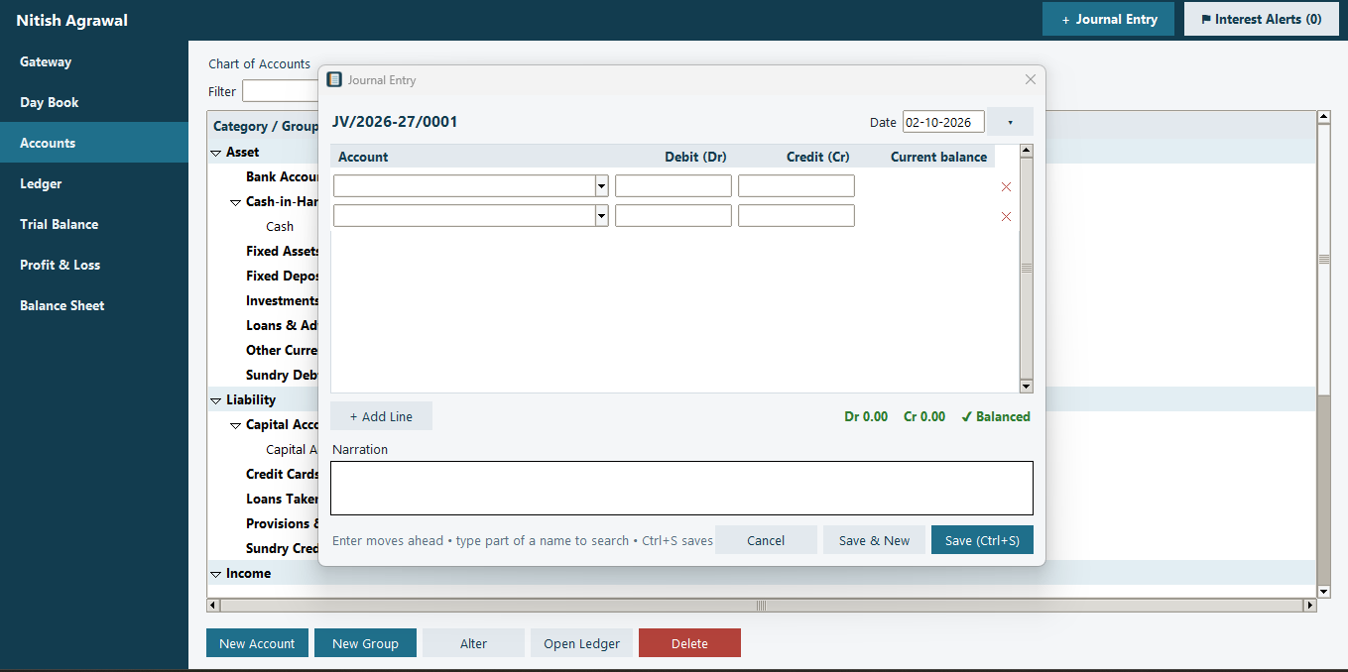Screen dimensions: 1348x672
Task: Create a New Account
Action: click(x=257, y=643)
